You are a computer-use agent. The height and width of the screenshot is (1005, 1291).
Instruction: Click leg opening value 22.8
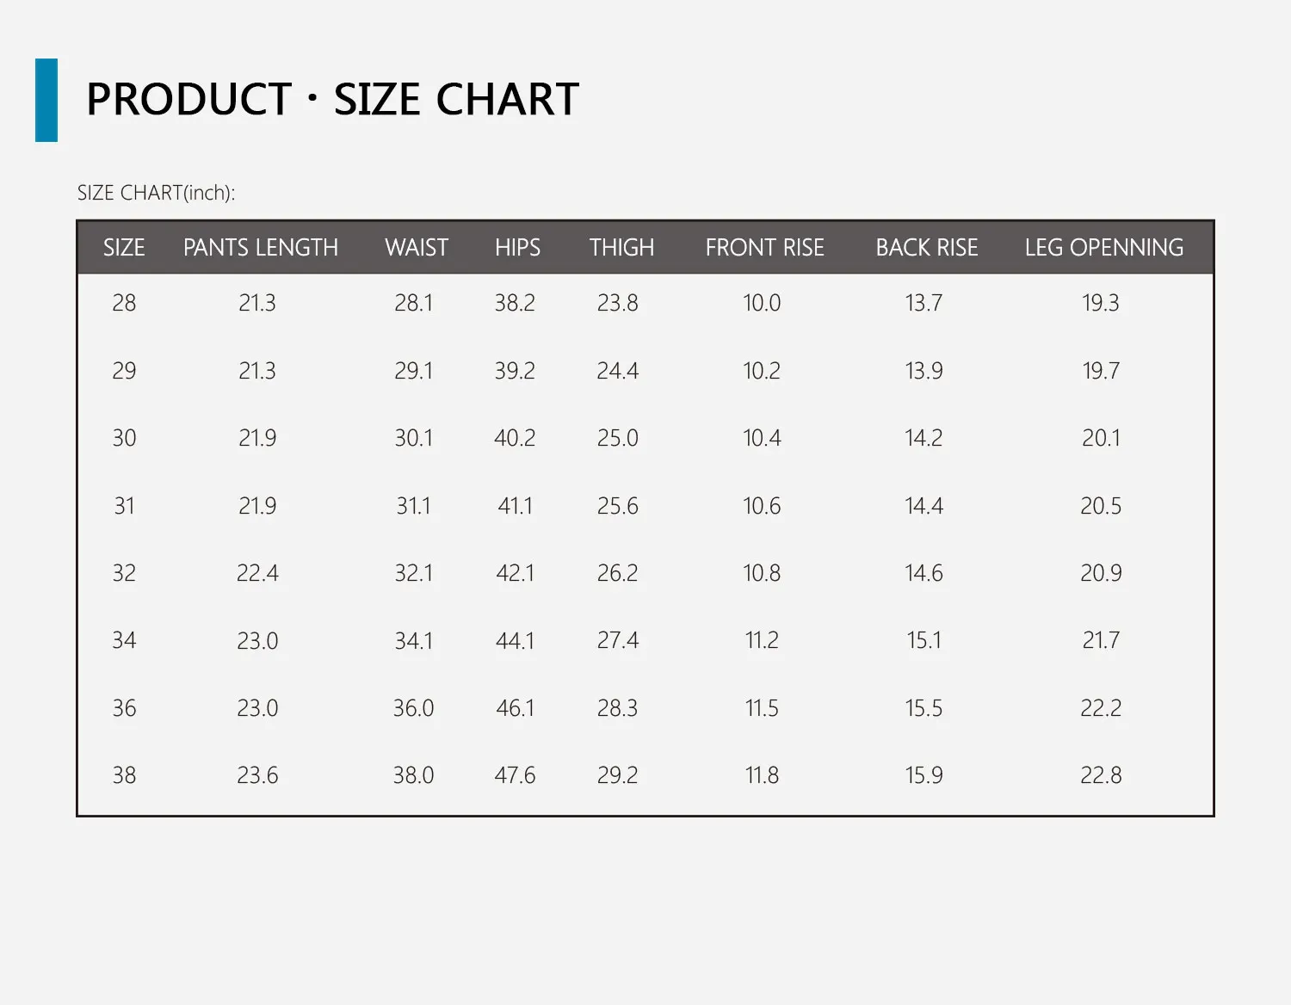[x=1101, y=775]
